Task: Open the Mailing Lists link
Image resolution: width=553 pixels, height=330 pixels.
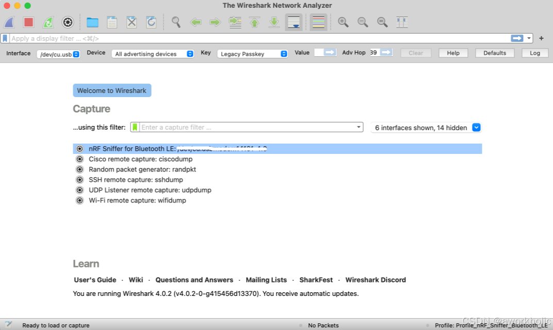Action: click(x=266, y=280)
